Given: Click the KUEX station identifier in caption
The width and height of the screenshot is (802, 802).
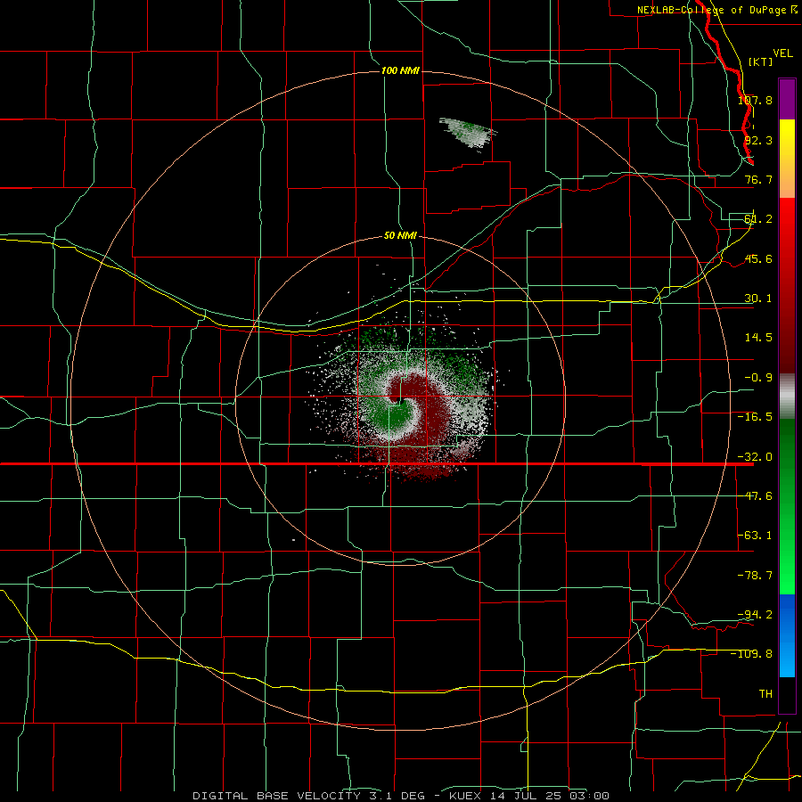Looking at the screenshot, I should (466, 796).
